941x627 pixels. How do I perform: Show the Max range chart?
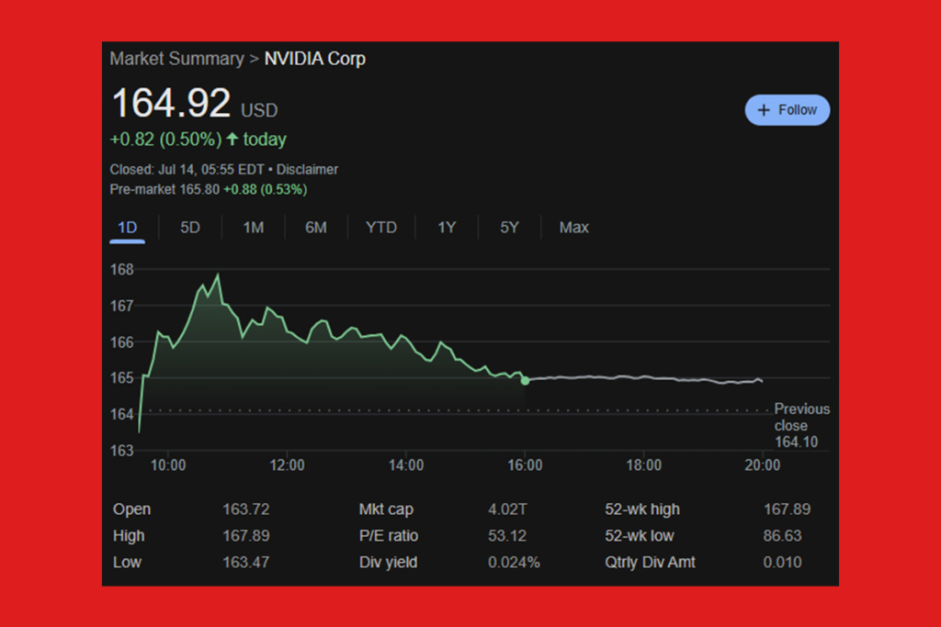[574, 228]
